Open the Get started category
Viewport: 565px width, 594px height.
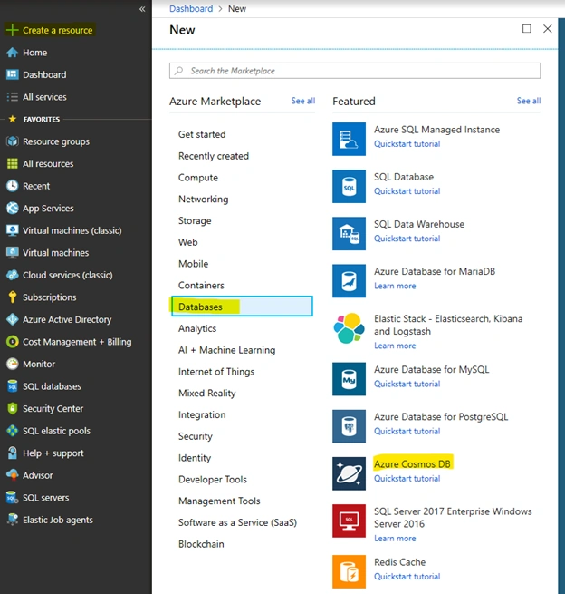(202, 134)
